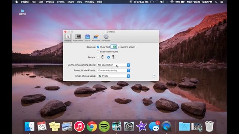The image size is (239, 134).
Task: Open Messages from the dock
Action: (x=154, y=127)
